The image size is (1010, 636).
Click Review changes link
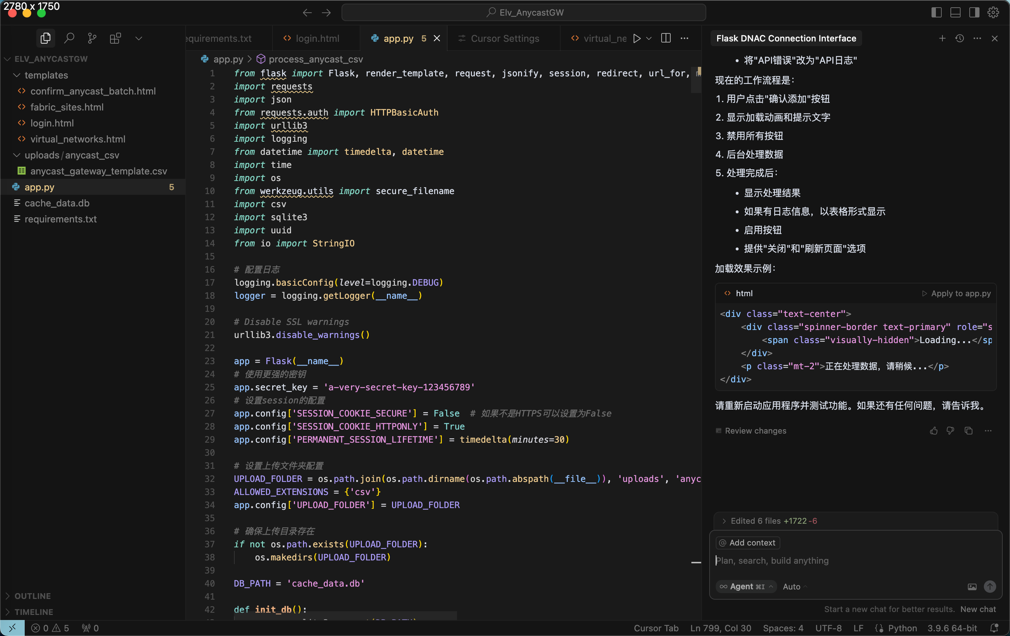(x=751, y=430)
